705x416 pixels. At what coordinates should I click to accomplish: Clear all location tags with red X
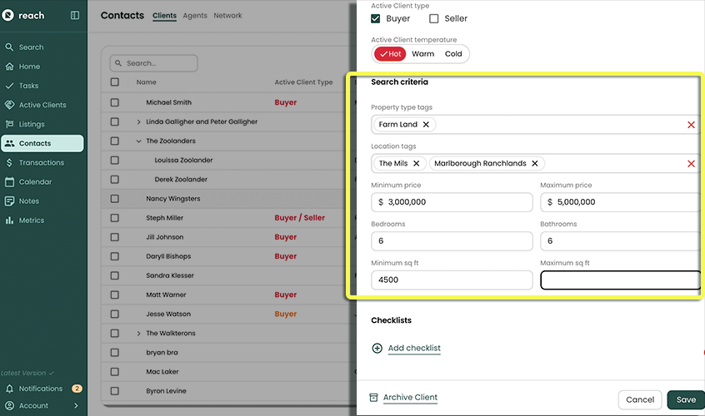(691, 164)
